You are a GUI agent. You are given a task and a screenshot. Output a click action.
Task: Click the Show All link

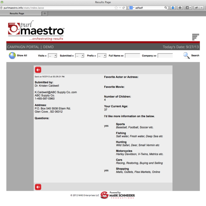tap(22, 55)
